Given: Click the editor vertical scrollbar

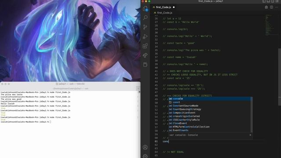Looking at the screenshot, I should click(x=280, y=77).
